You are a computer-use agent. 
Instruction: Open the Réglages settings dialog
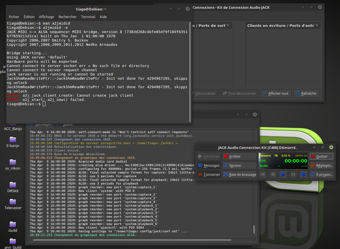tap(321, 165)
